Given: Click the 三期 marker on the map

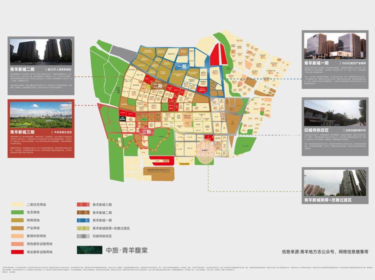Looking at the screenshot, I should (145, 131).
